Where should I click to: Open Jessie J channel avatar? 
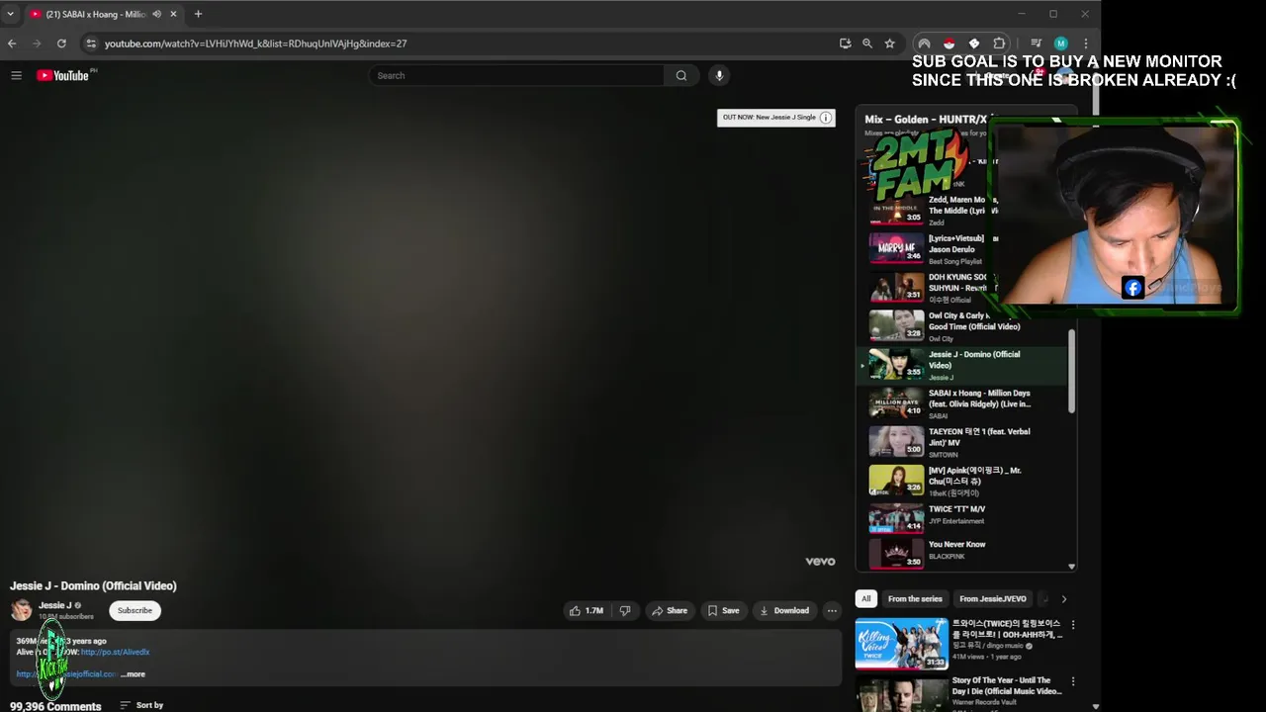21,610
